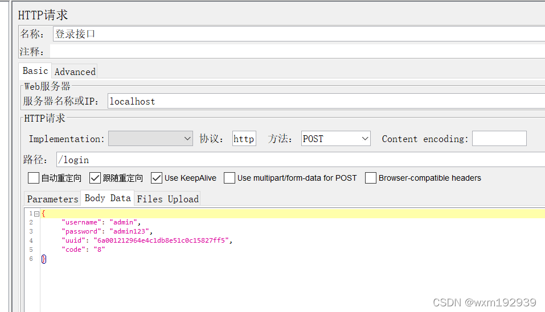This screenshot has height=312, width=545.
Task: Click the 名称 field containing 登录接口
Action: 299,34
